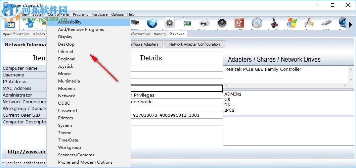Choose Theme from the menu

89,133
